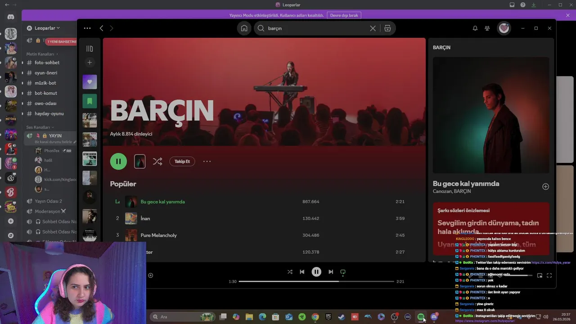The image size is (576, 324).
Task: Open Discord help with the question mark icon
Action: (x=523, y=5)
